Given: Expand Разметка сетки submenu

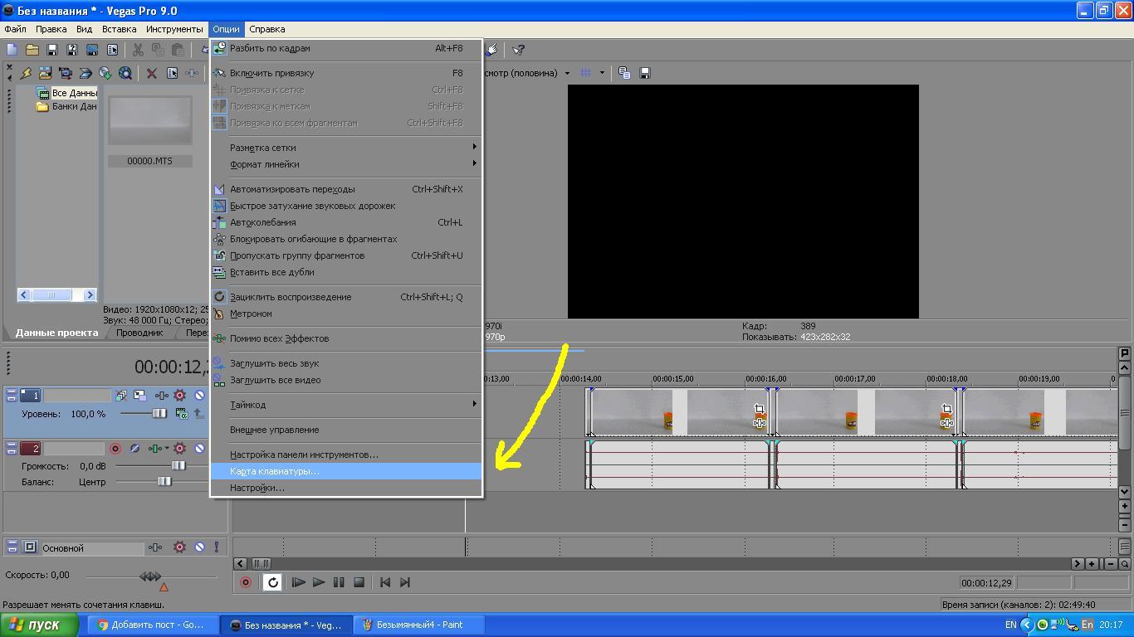Looking at the screenshot, I should coord(345,148).
